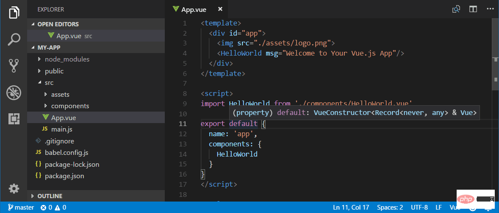Click the UTF-8 encoding status item
499x213 pixels.
coord(419,207)
